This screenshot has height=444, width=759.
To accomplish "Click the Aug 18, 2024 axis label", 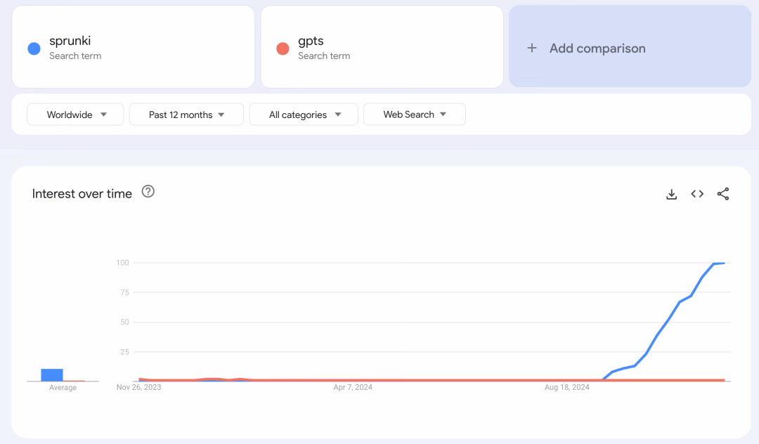I will [x=567, y=387].
